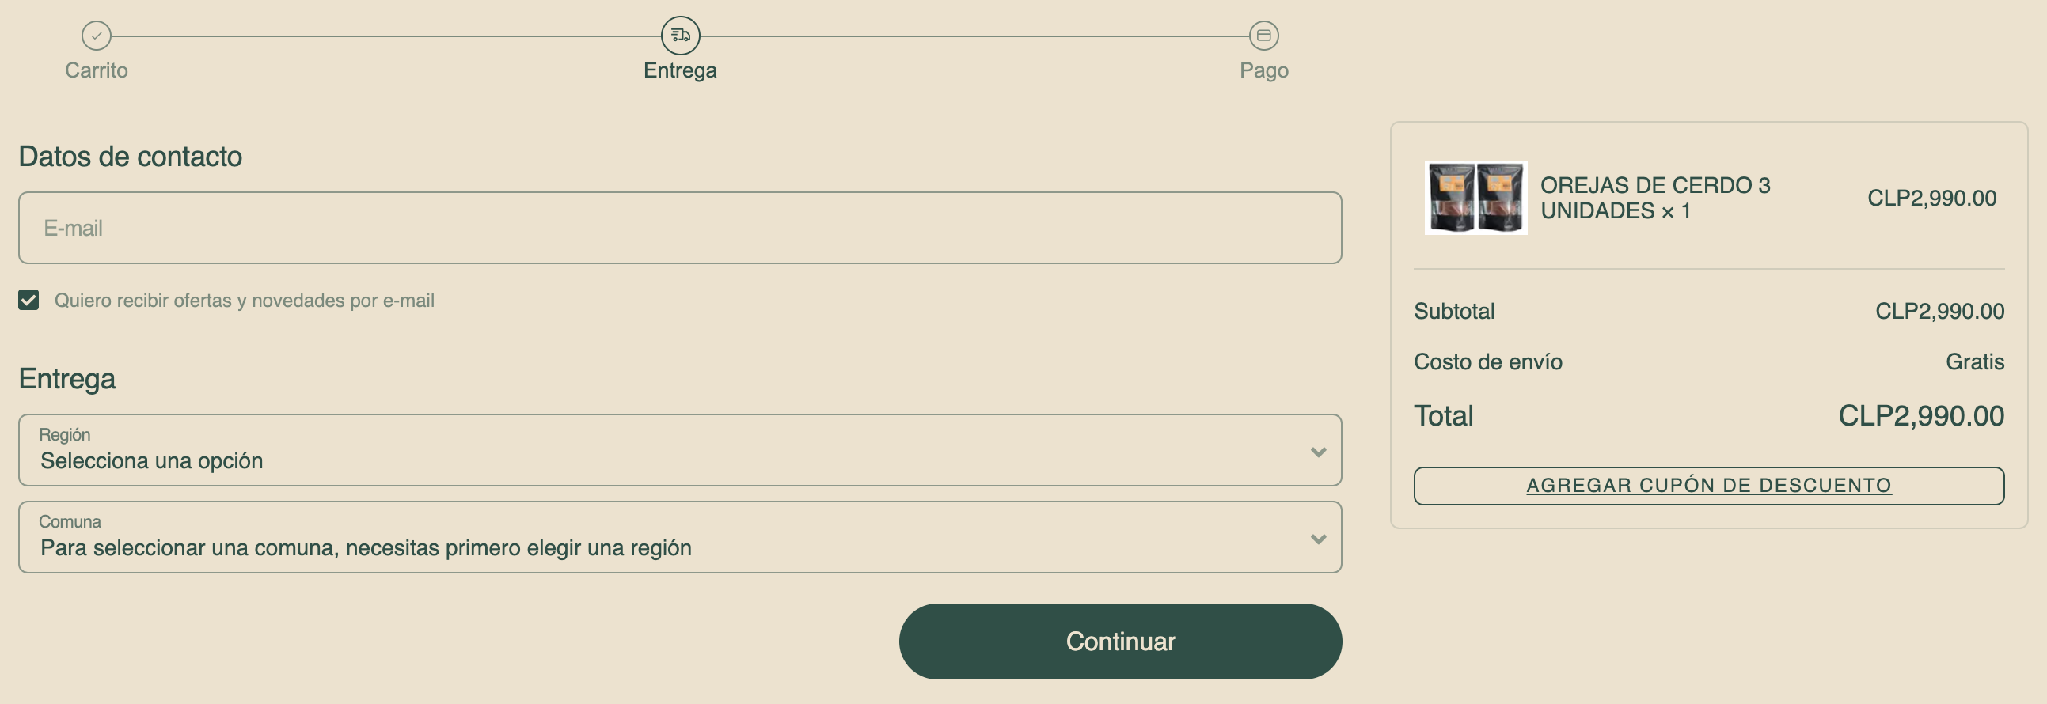Click the Carrito checkmark step icon

pos(96,36)
